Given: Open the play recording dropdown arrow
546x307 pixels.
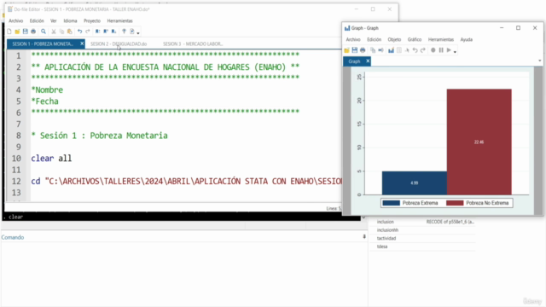Looking at the screenshot, I should pyautogui.click(x=455, y=52).
